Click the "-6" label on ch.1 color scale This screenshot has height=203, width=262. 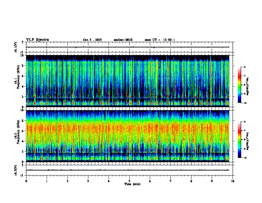244,67
